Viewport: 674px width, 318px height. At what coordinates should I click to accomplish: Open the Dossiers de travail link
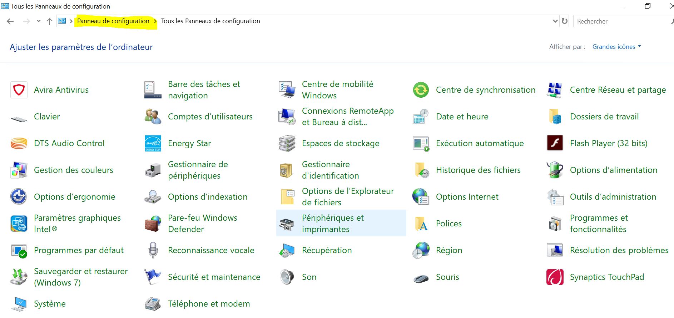[604, 117]
